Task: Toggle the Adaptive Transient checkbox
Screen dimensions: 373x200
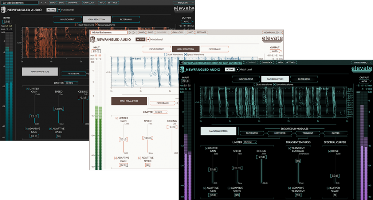Action: (290, 188)
